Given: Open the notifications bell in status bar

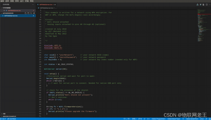Looking at the screenshot, I should click(x=210, y=119).
